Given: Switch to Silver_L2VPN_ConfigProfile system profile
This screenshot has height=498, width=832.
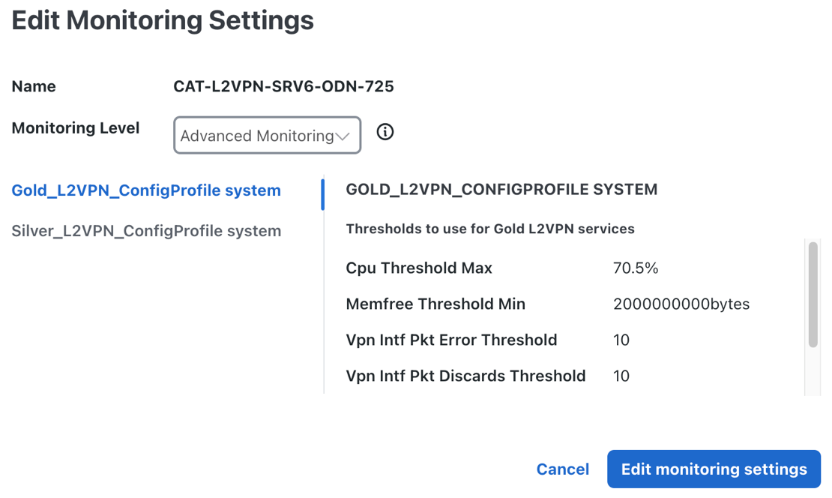Looking at the screenshot, I should point(146,231).
